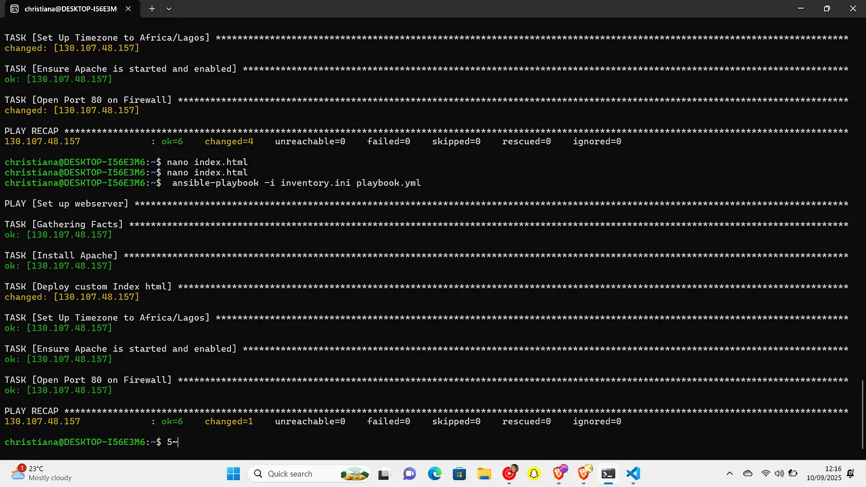
Task: Launch Microsoft Edge from the taskbar
Action: tap(434, 474)
